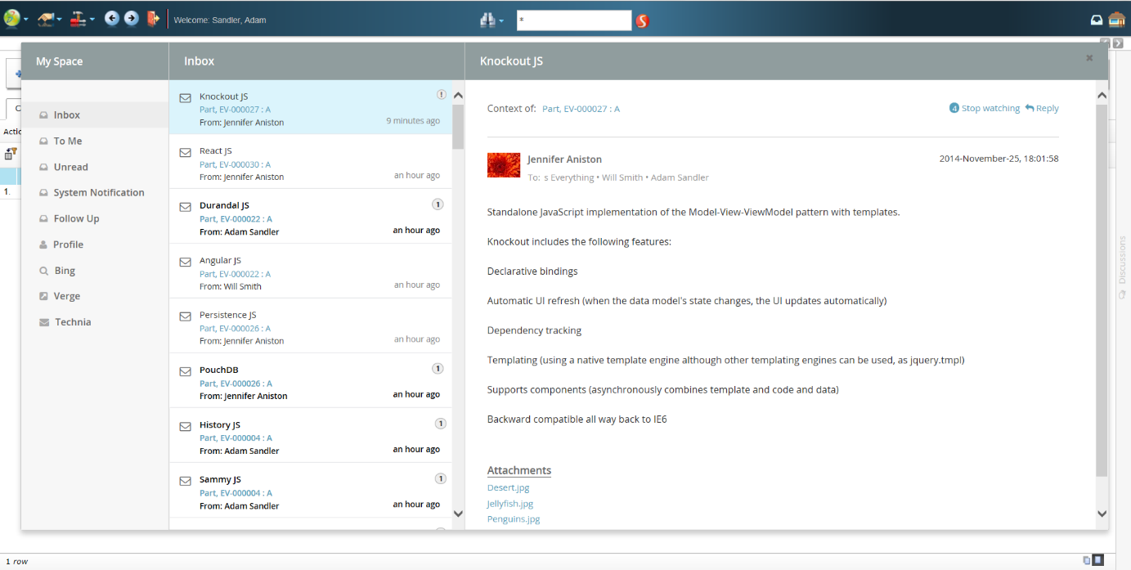This screenshot has width=1131, height=570.
Task: Toggle Stop watching for this discussion
Action: [985, 108]
